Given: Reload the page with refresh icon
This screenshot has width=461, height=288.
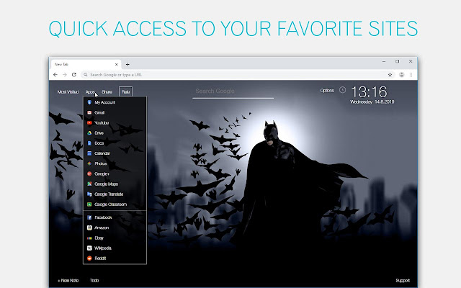Looking at the screenshot, I should (74, 75).
